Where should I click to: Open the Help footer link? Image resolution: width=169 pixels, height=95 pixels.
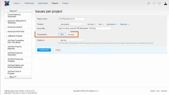(158, 91)
